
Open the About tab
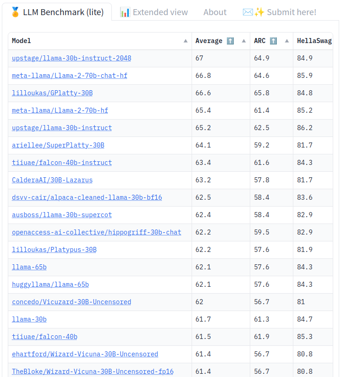tap(215, 12)
